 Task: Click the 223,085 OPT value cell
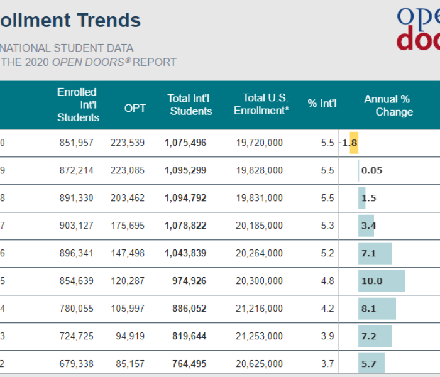coord(127,170)
